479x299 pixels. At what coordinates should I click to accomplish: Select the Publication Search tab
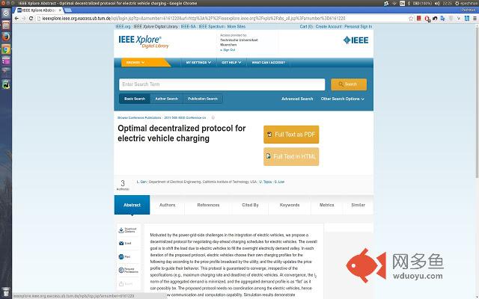point(203,99)
